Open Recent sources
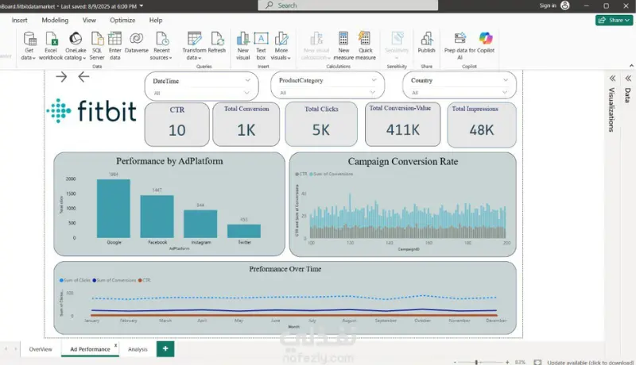Screen dimensions: 636x365 pyautogui.click(x=161, y=46)
